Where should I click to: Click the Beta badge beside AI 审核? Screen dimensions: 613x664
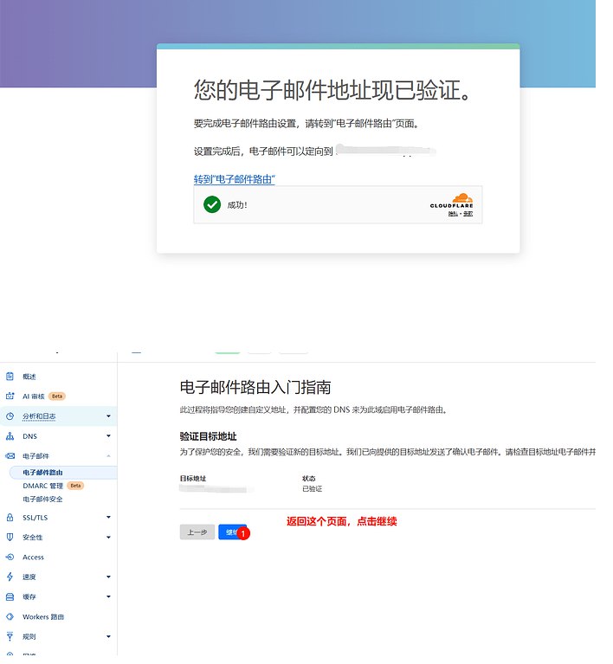(57, 396)
